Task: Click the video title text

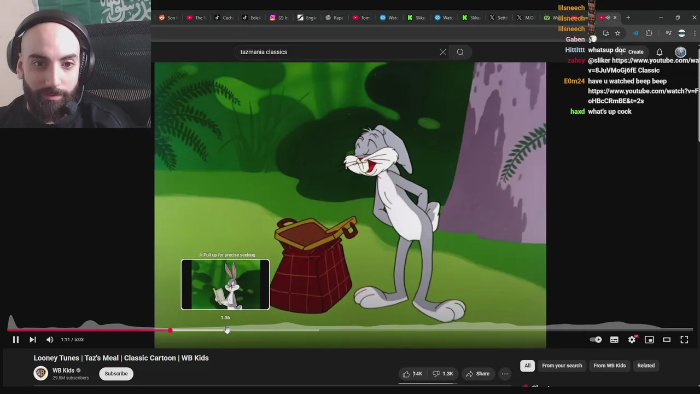Action: tap(121, 358)
